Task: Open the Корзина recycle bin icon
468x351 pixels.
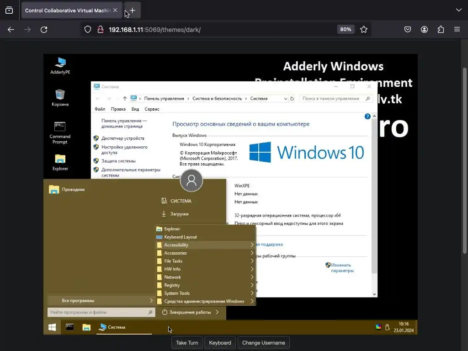Action: coord(60,98)
